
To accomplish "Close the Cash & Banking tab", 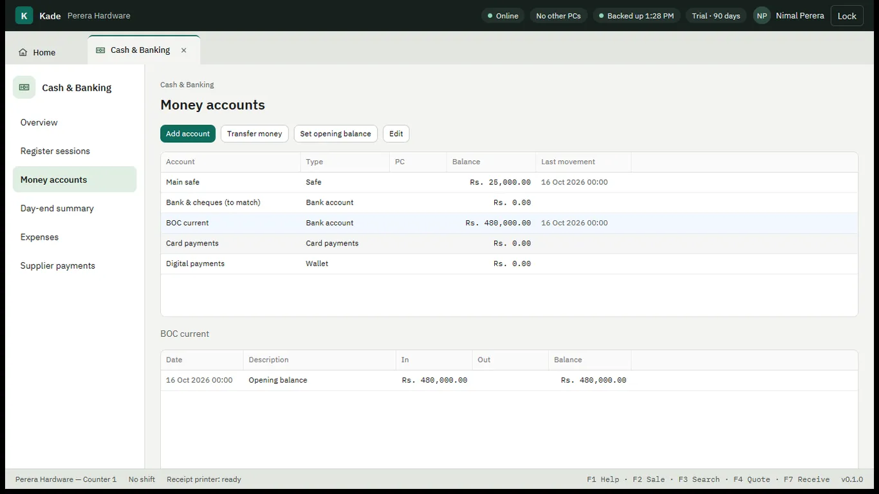I will coord(183,50).
